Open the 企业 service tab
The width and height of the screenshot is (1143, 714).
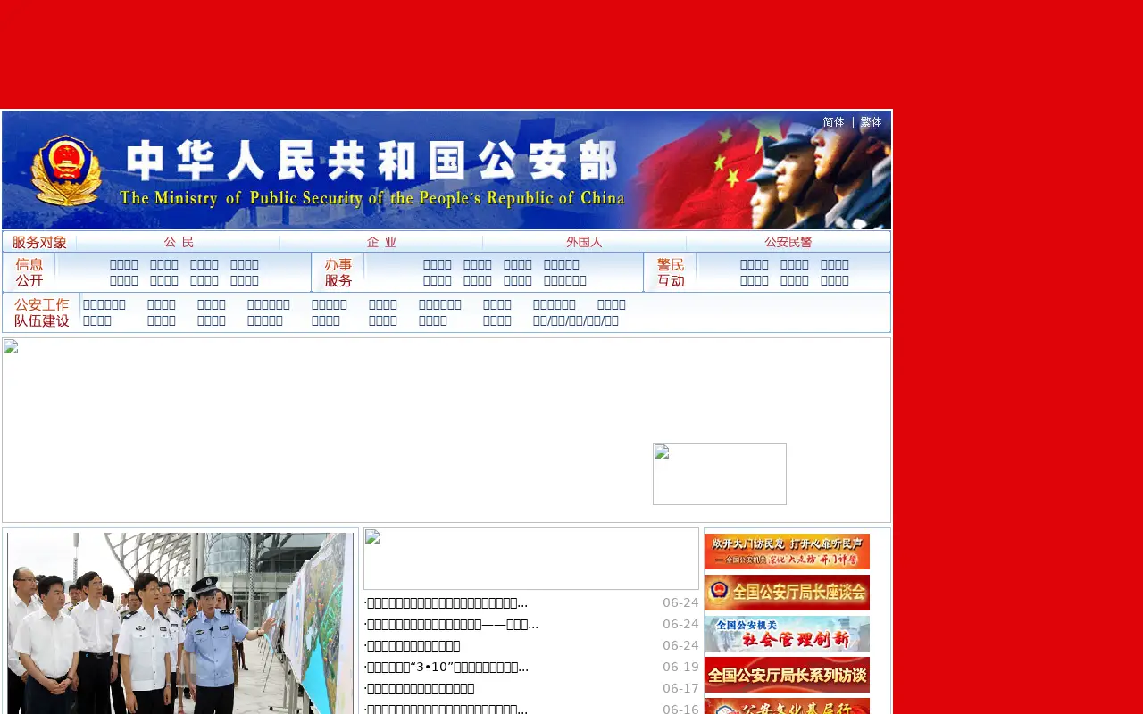pos(381,242)
